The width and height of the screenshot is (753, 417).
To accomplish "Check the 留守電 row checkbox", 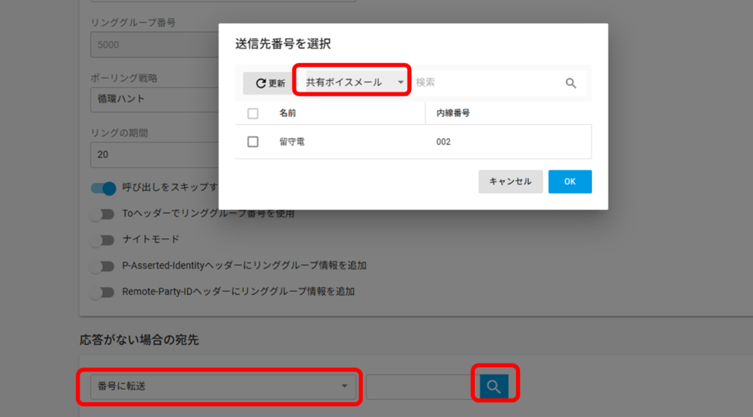I will pyautogui.click(x=253, y=142).
